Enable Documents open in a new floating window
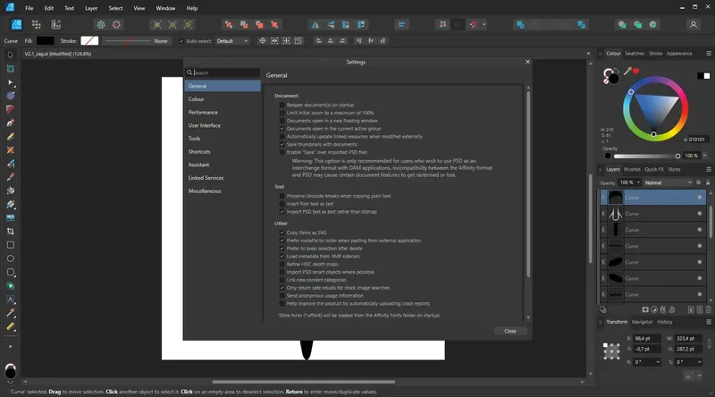The height and width of the screenshot is (397, 715). [x=282, y=121]
